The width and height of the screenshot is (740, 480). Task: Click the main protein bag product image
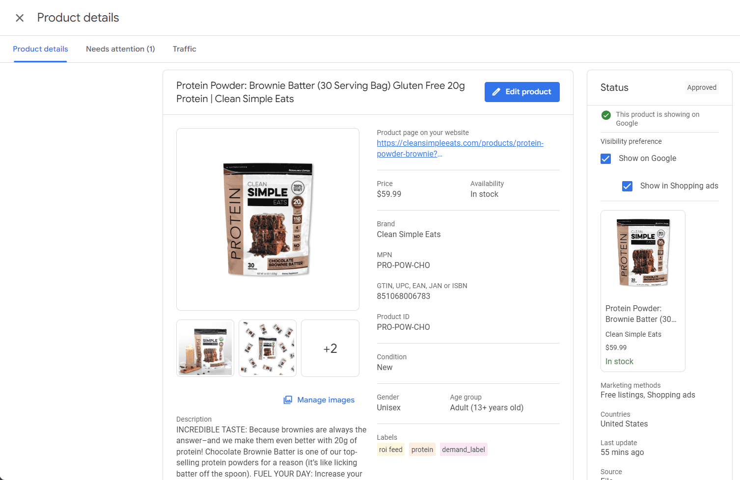point(268,219)
